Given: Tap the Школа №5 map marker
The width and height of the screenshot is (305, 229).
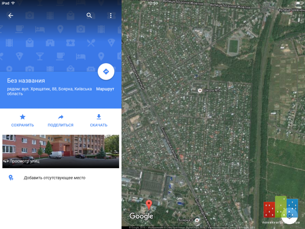Looking at the screenshot, I should click(209, 90).
